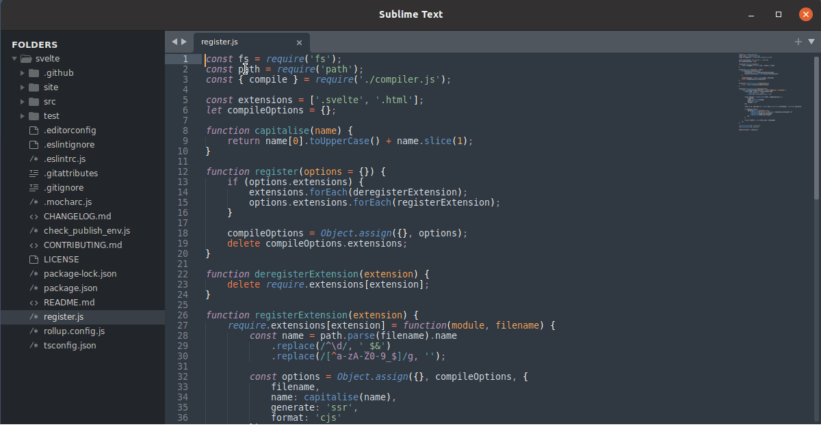
Task: Open package-lock.json in the sidebar
Action: pyautogui.click(x=80, y=274)
